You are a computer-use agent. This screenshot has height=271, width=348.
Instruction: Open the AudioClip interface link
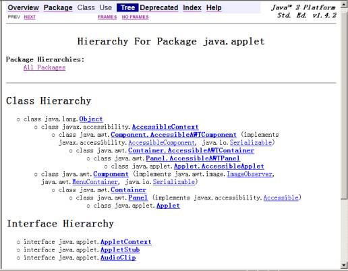coord(118,258)
